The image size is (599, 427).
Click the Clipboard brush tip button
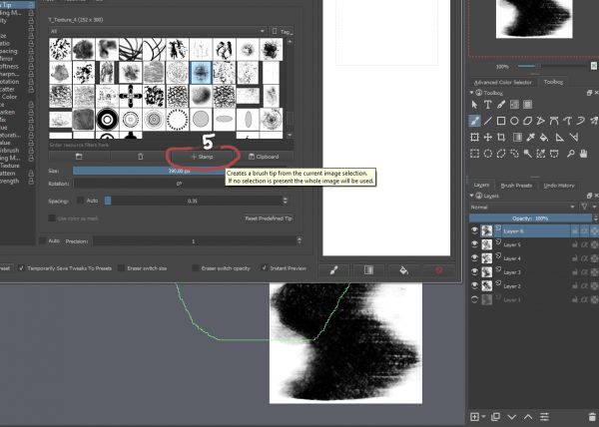pos(264,157)
